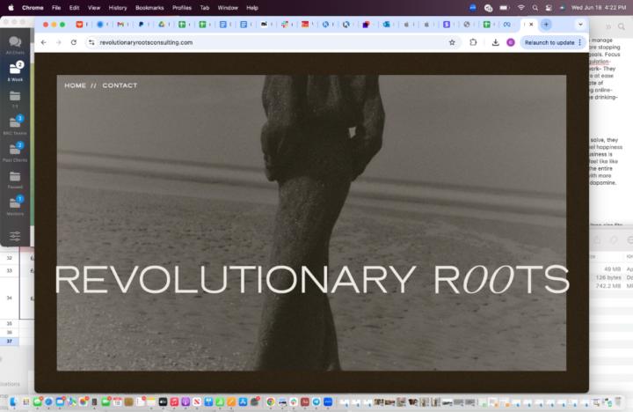Open the Mentors chat folder

[x=15, y=206]
